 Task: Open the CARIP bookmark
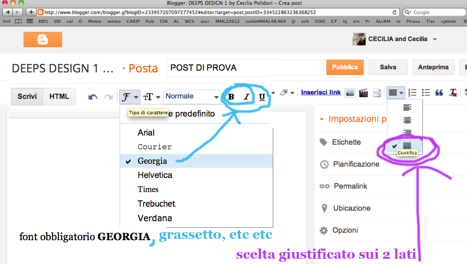click(133, 22)
